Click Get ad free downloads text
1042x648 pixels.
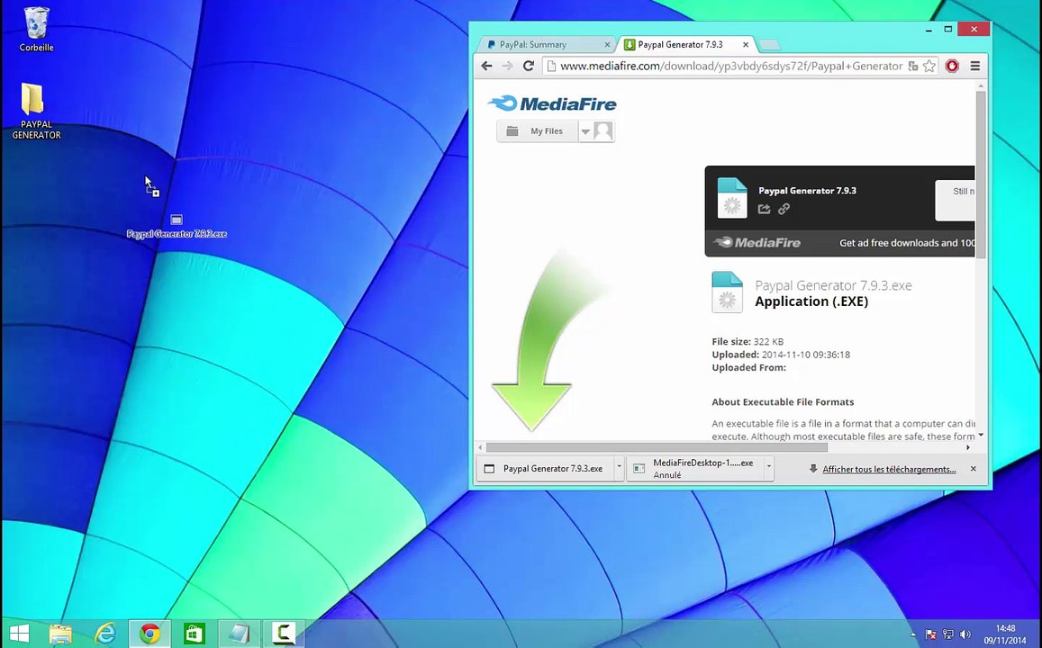tap(906, 243)
